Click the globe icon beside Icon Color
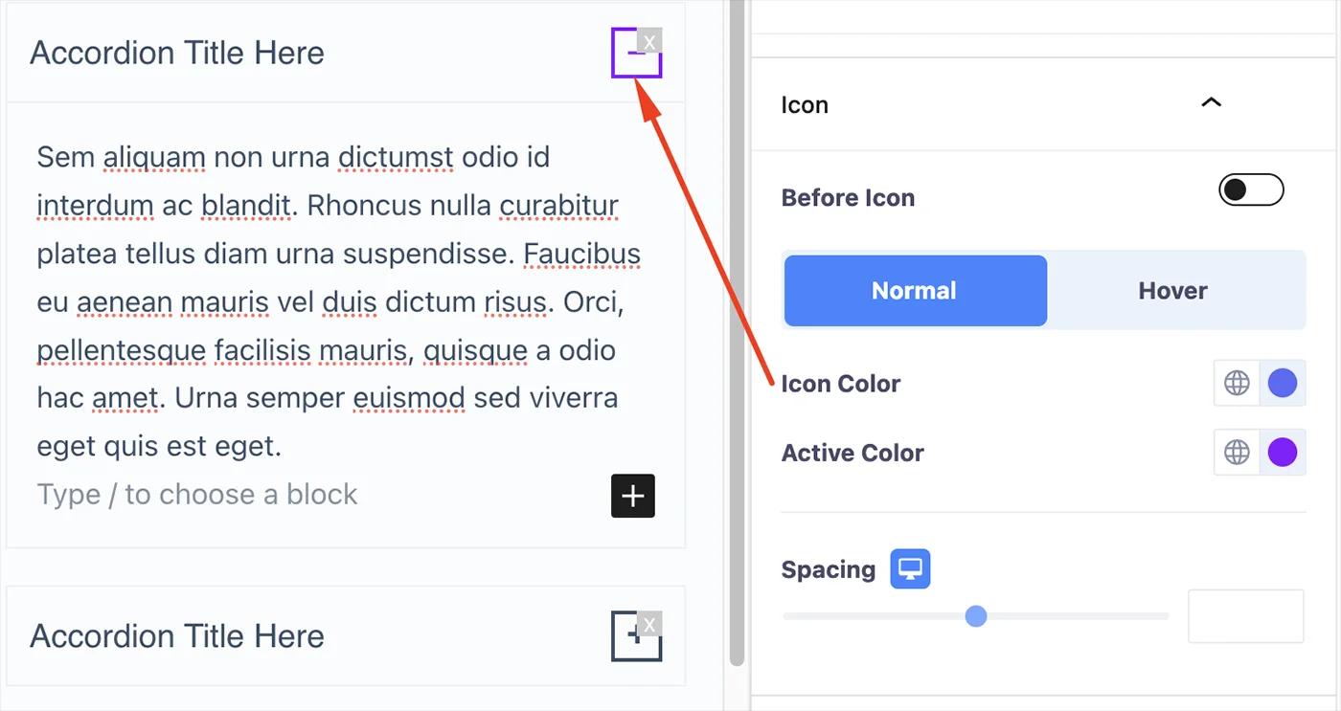Image resolution: width=1341 pixels, height=711 pixels. tap(1236, 383)
